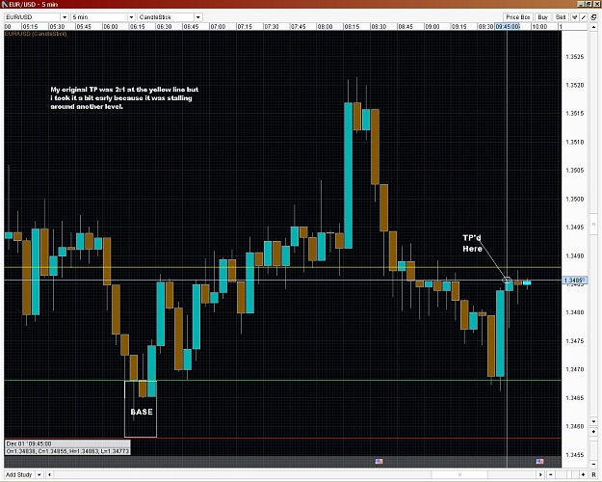
Task: Open the EUR/USD symbol dropdown arrow
Action: pyautogui.click(x=65, y=17)
